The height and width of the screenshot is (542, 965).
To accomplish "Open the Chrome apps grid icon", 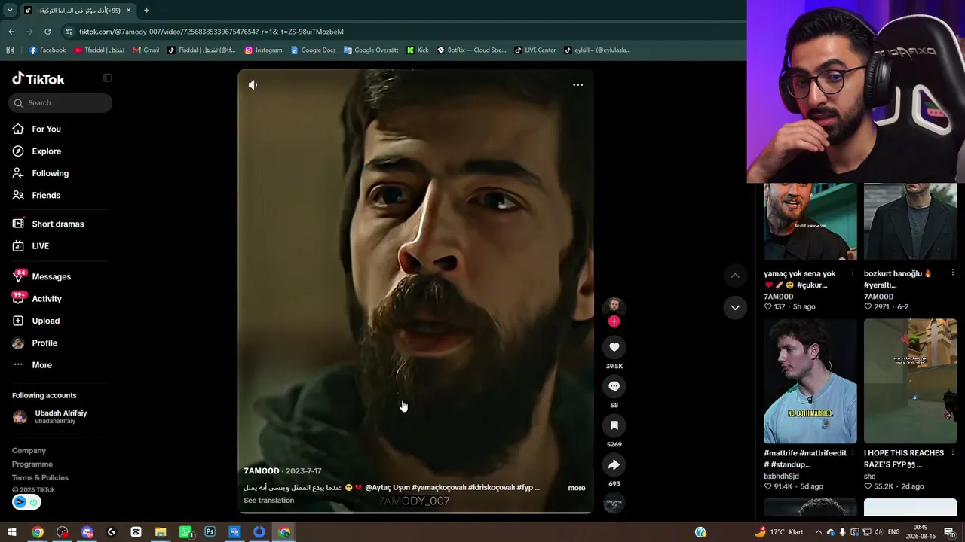I will 10,50.
